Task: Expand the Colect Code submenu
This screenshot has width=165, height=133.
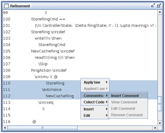Action: tap(95, 102)
